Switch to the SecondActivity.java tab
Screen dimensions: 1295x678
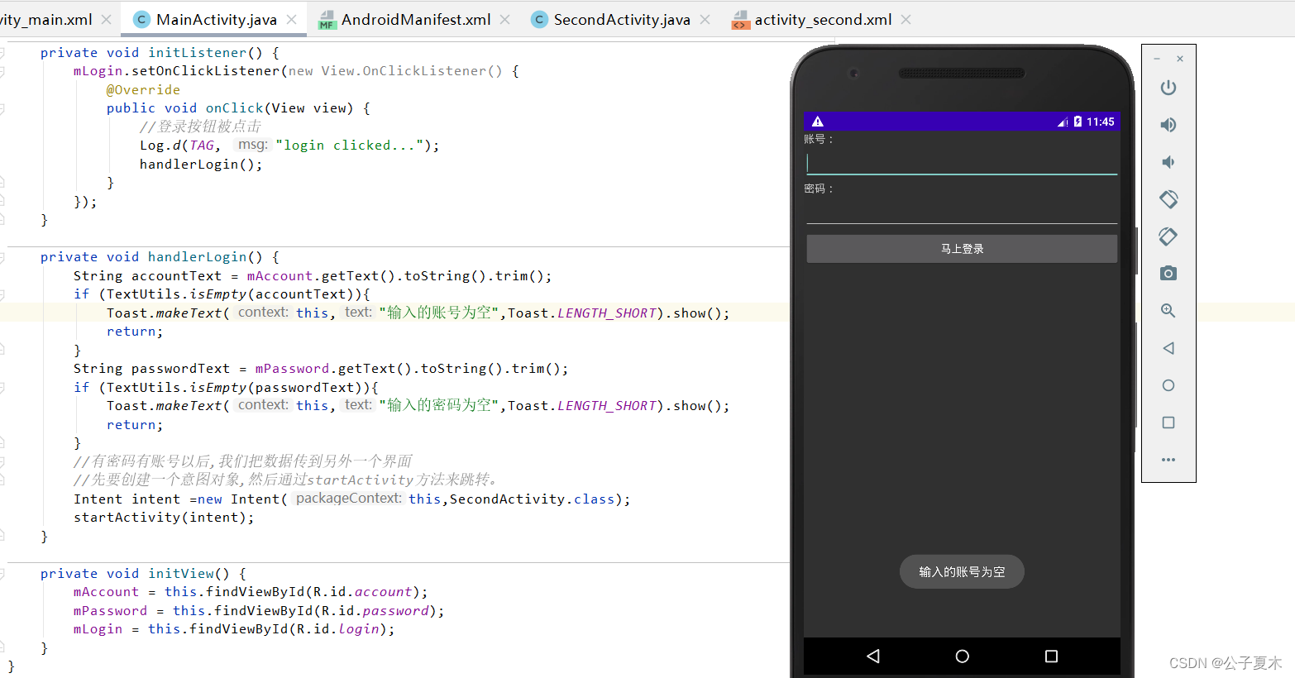(x=622, y=19)
